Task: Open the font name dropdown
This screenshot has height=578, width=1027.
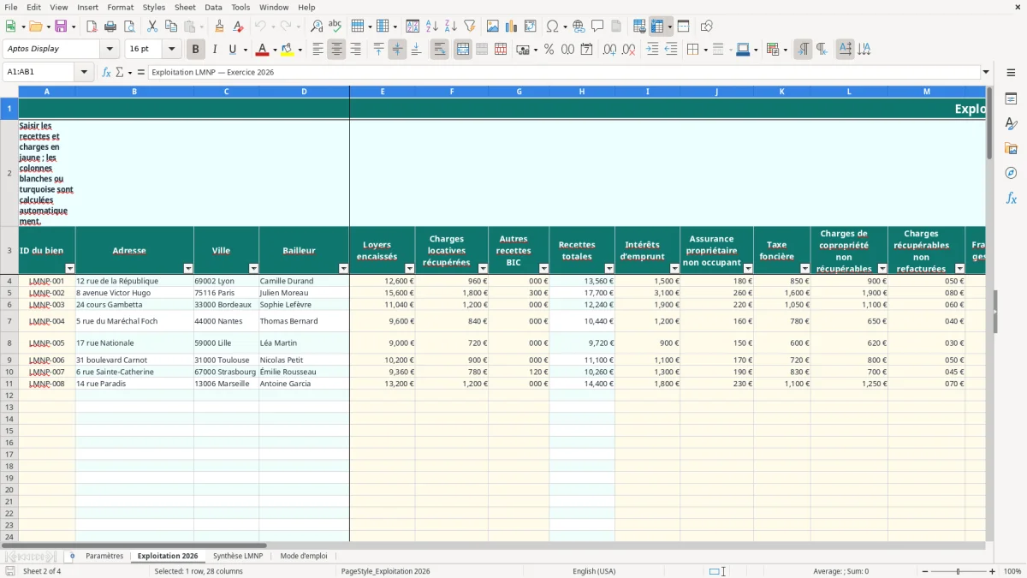Action: tap(110, 50)
